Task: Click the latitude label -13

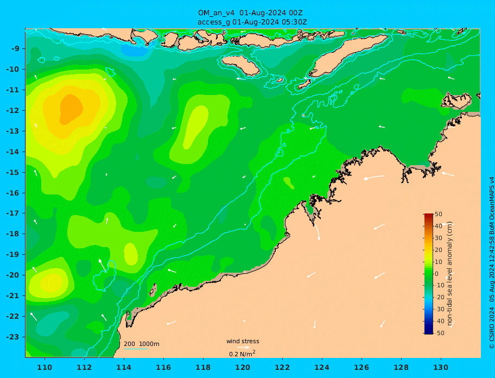Action: point(13,131)
